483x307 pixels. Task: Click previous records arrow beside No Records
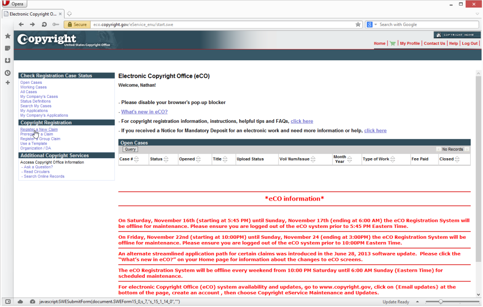tap(438, 149)
